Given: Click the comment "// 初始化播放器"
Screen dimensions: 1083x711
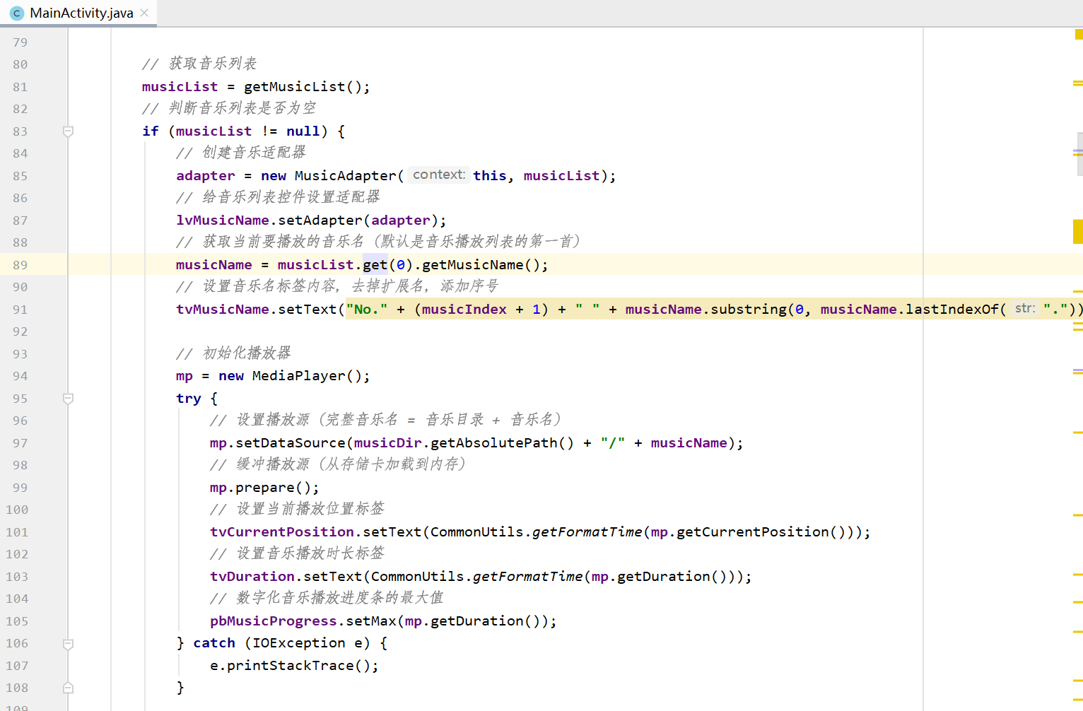Looking at the screenshot, I should click(233, 353).
